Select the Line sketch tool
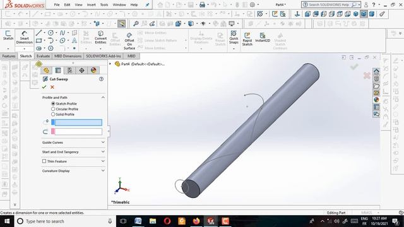404x227 pixels. [x=39, y=33]
